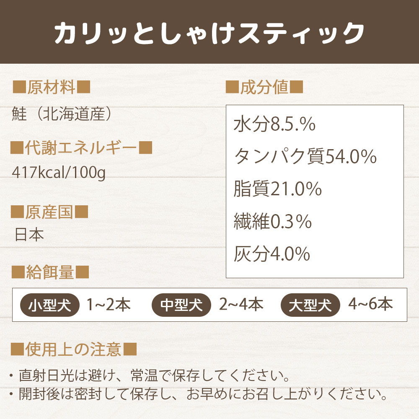Select the 原材料 section heading

point(52,88)
